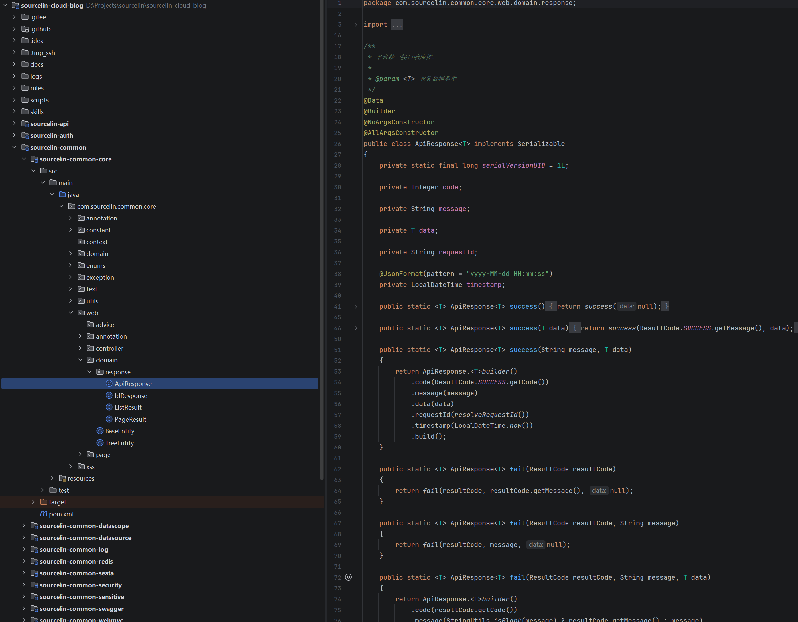Expand the controller package
The image size is (798, 622).
pos(80,348)
